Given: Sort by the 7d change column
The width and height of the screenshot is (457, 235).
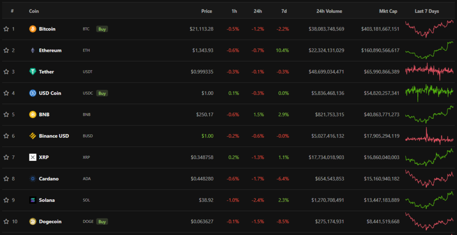Looking at the screenshot, I should (x=284, y=11).
